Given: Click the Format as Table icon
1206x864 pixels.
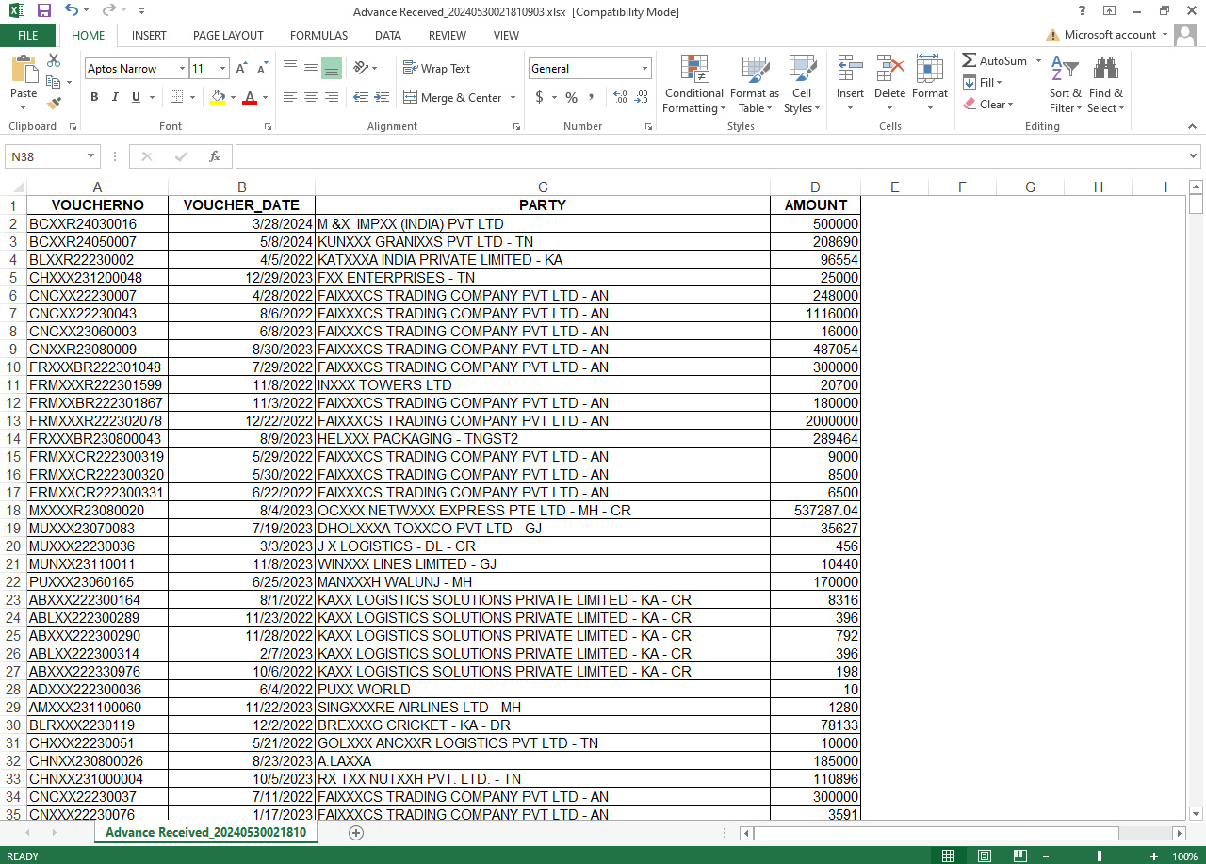Looking at the screenshot, I should pos(755,85).
